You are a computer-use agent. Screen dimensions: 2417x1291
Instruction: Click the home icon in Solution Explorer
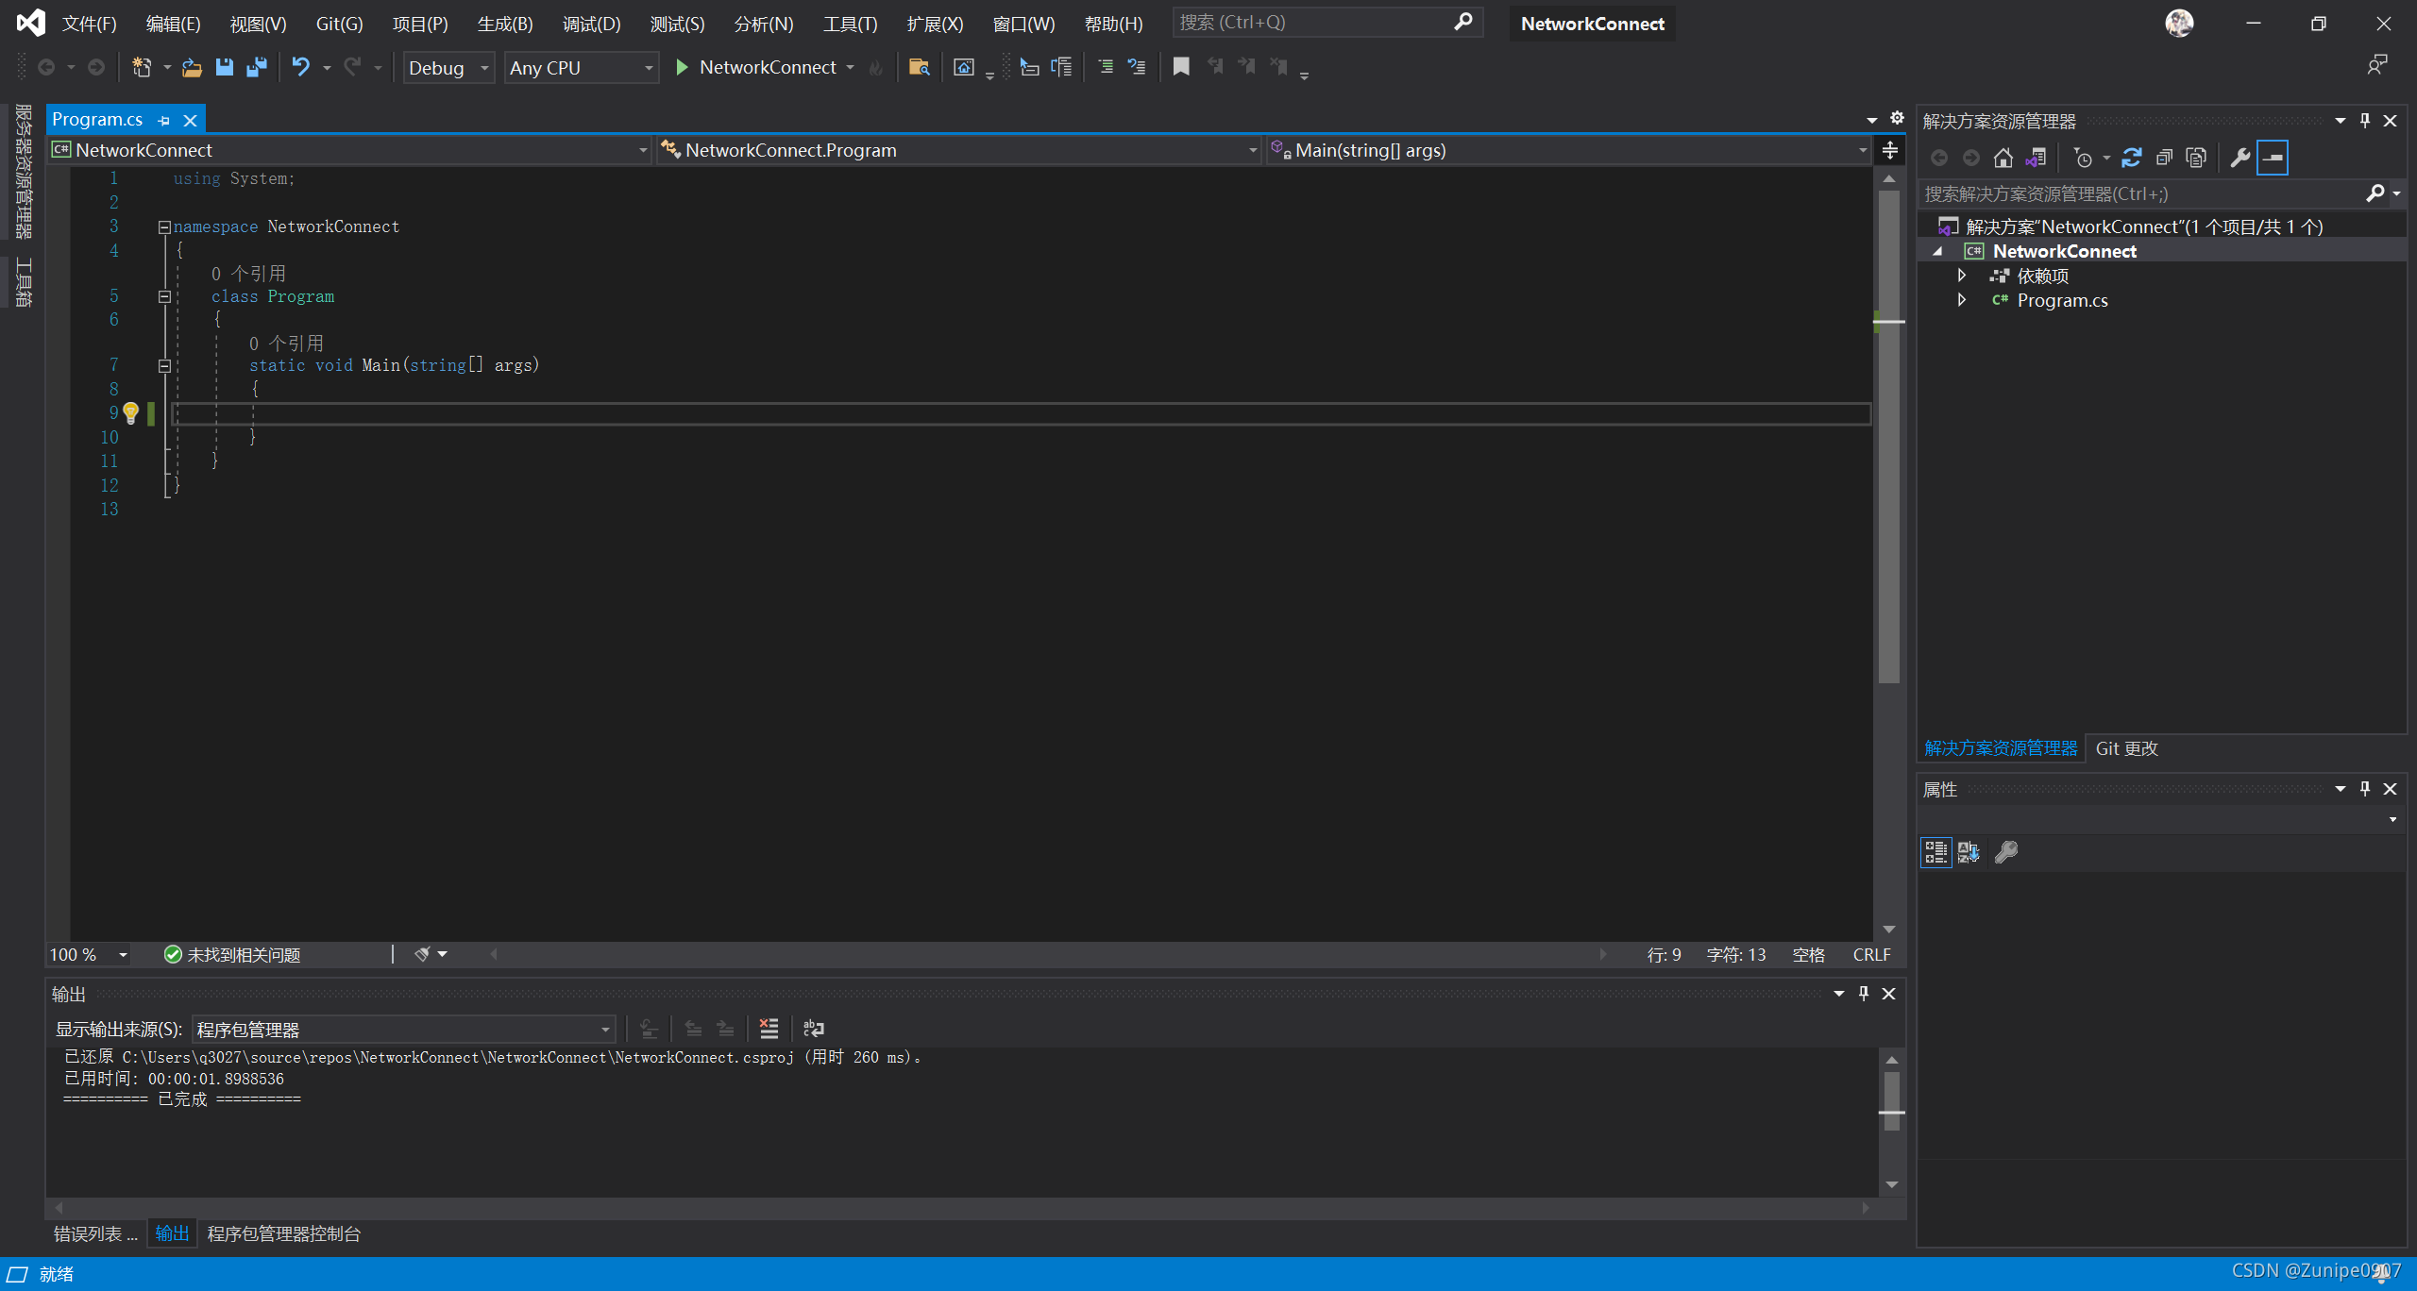click(x=2003, y=158)
